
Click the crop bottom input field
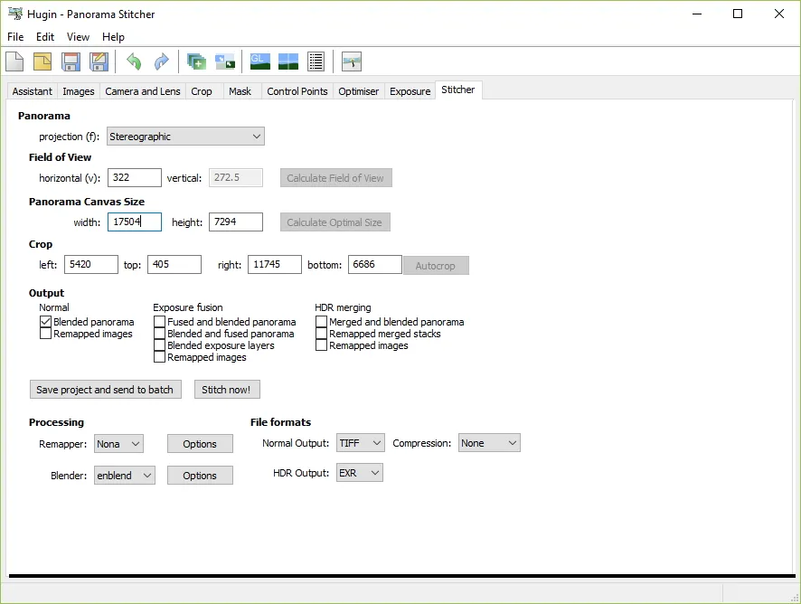pos(375,264)
